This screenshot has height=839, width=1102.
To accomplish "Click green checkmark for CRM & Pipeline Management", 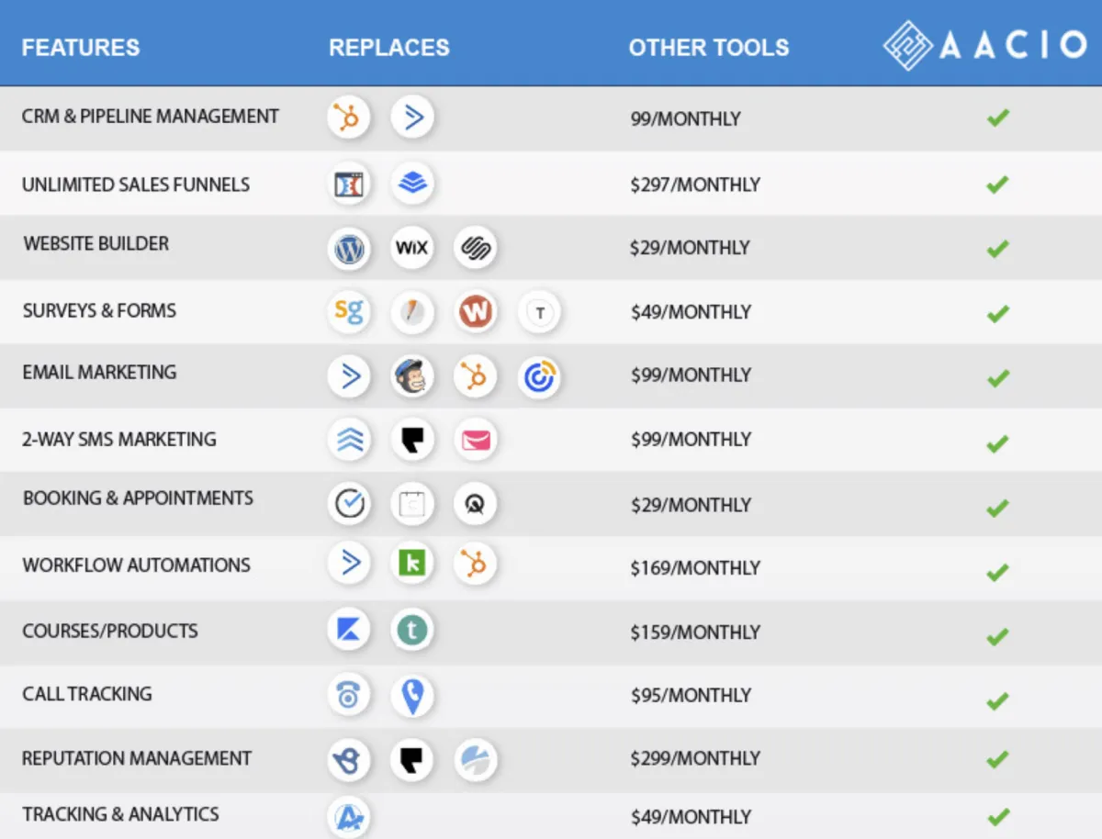I will pos(997,118).
